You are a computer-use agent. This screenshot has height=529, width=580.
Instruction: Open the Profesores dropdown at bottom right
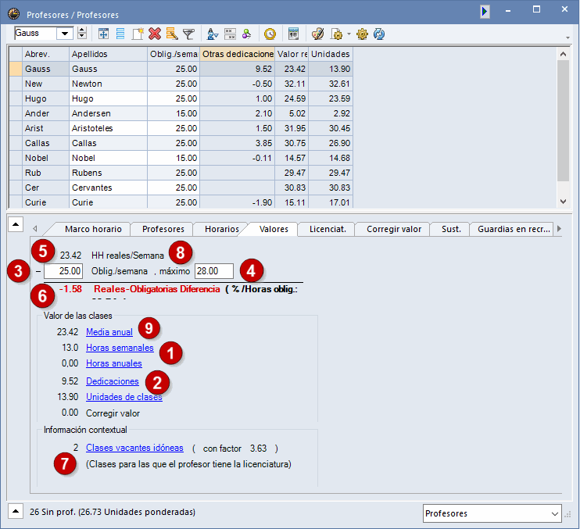pyautogui.click(x=492, y=513)
